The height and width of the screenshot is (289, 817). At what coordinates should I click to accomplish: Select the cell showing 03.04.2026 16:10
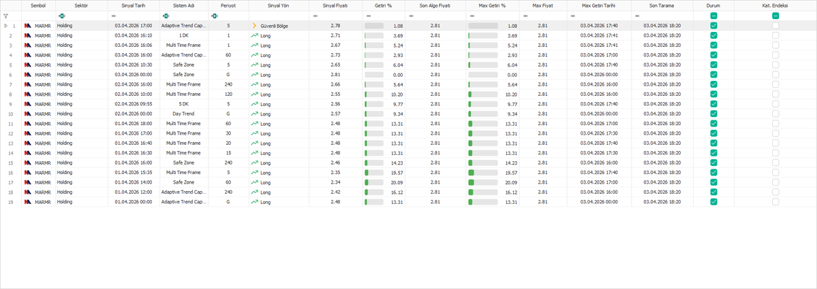(x=134, y=35)
